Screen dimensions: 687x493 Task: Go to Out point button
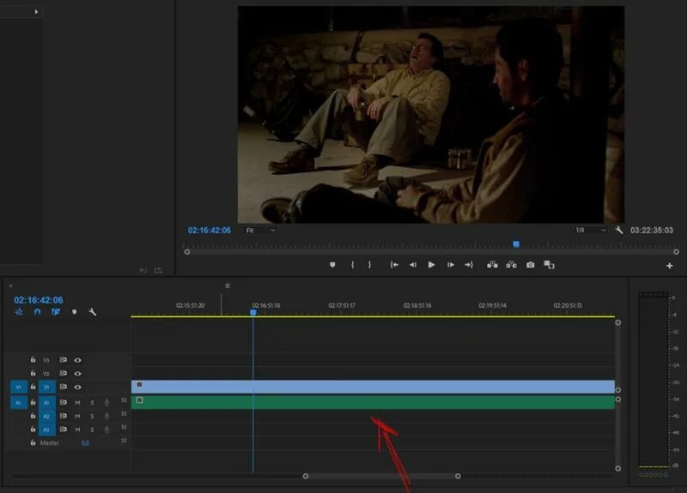[469, 265]
